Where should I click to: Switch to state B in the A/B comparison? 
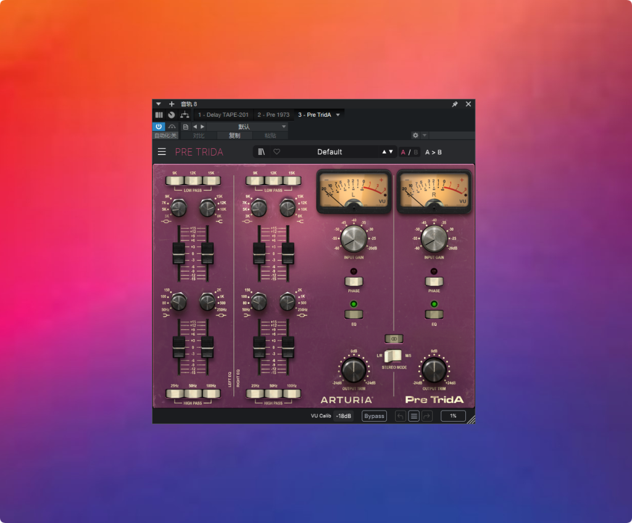click(415, 152)
